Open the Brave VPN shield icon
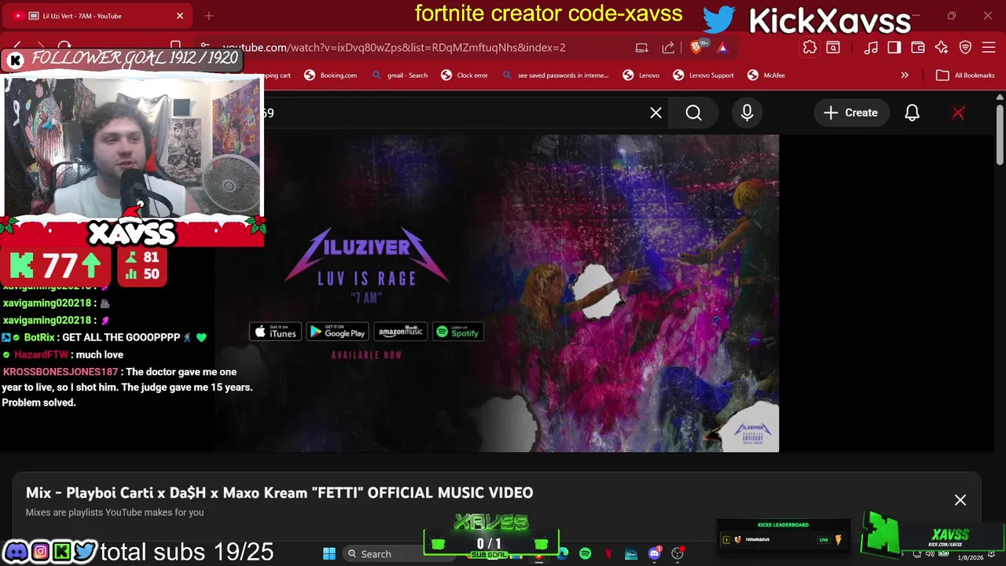Screen dimensions: 1006x566 tap(965, 47)
